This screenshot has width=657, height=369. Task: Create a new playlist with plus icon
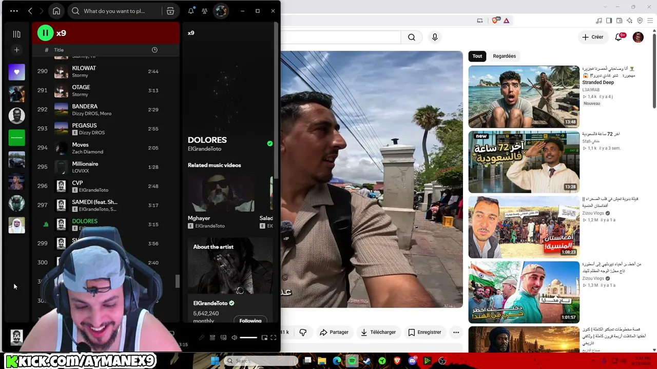click(x=16, y=50)
